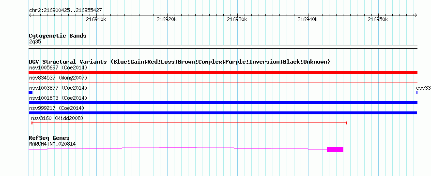Click the RefSeq Genes track title

49,138
